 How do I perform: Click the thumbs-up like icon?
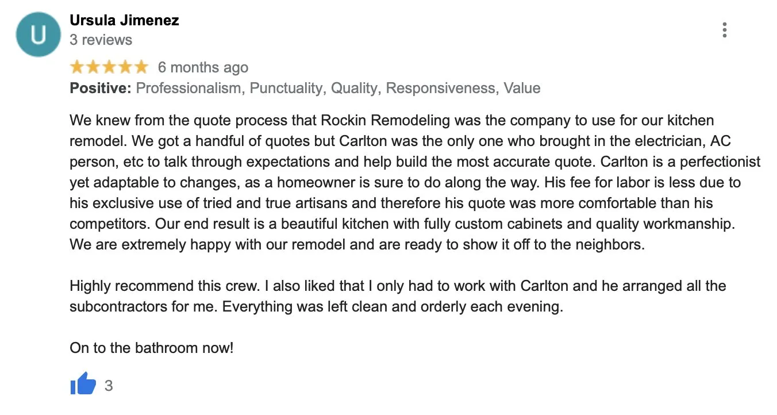[x=83, y=383]
